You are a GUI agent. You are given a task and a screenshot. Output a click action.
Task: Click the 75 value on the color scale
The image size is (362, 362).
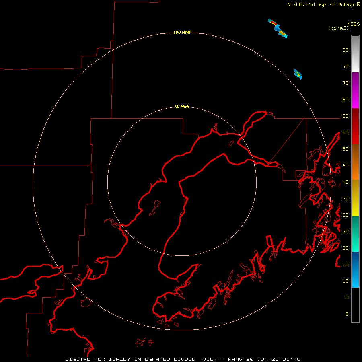coord(346,66)
